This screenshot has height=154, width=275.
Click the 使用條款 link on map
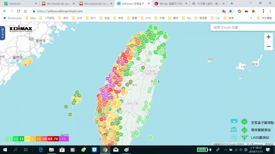click(269, 144)
